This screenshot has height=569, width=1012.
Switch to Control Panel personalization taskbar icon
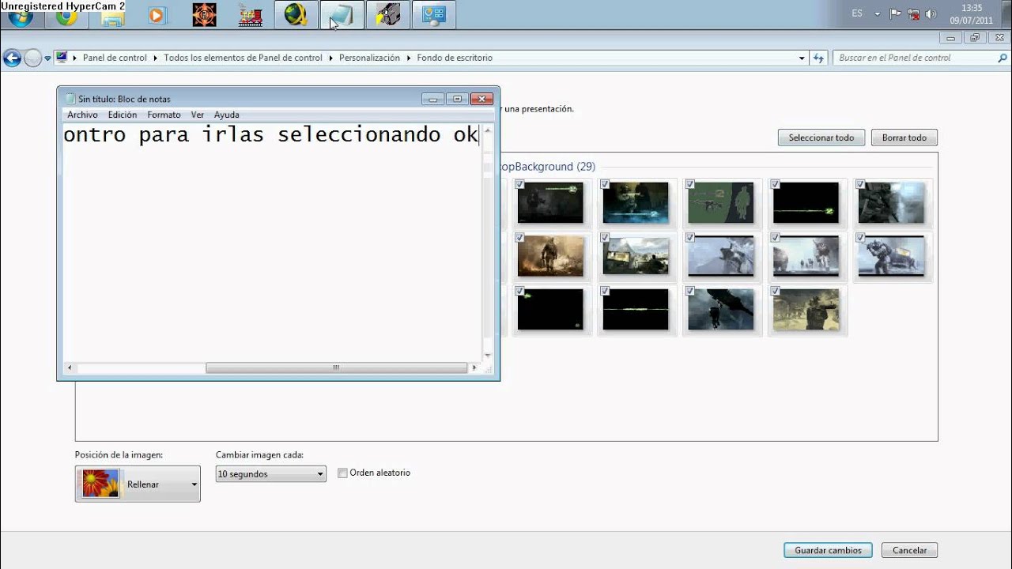point(434,15)
